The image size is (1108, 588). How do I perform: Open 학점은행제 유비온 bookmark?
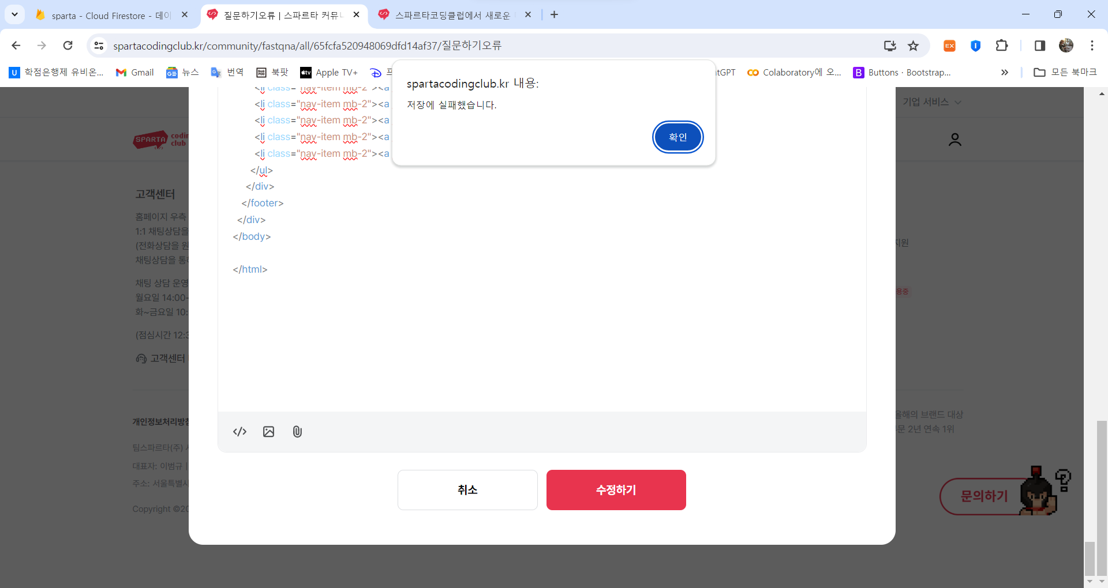[57, 72]
